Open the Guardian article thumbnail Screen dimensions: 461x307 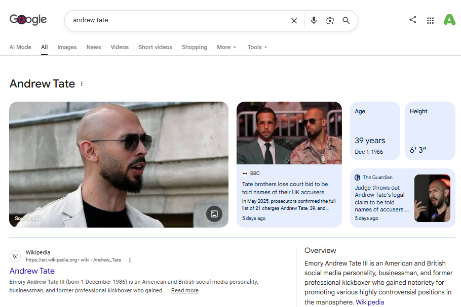click(432, 198)
